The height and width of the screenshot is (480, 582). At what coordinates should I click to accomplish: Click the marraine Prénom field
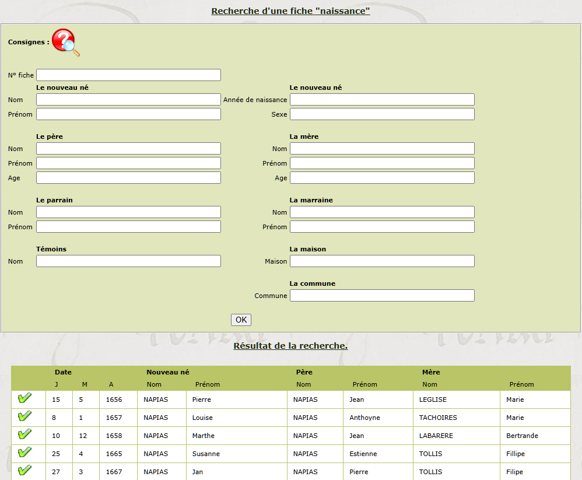[x=382, y=227]
